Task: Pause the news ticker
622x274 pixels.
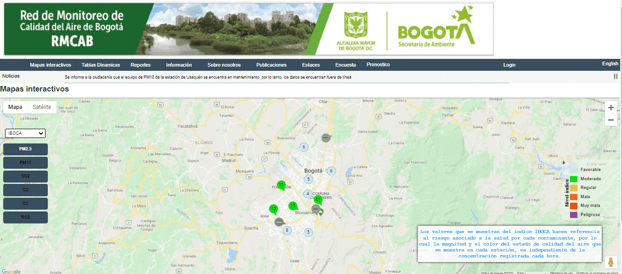Action: pyautogui.click(x=616, y=76)
